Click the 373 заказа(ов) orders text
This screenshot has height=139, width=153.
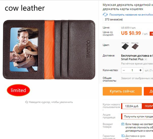(x=114, y=19)
